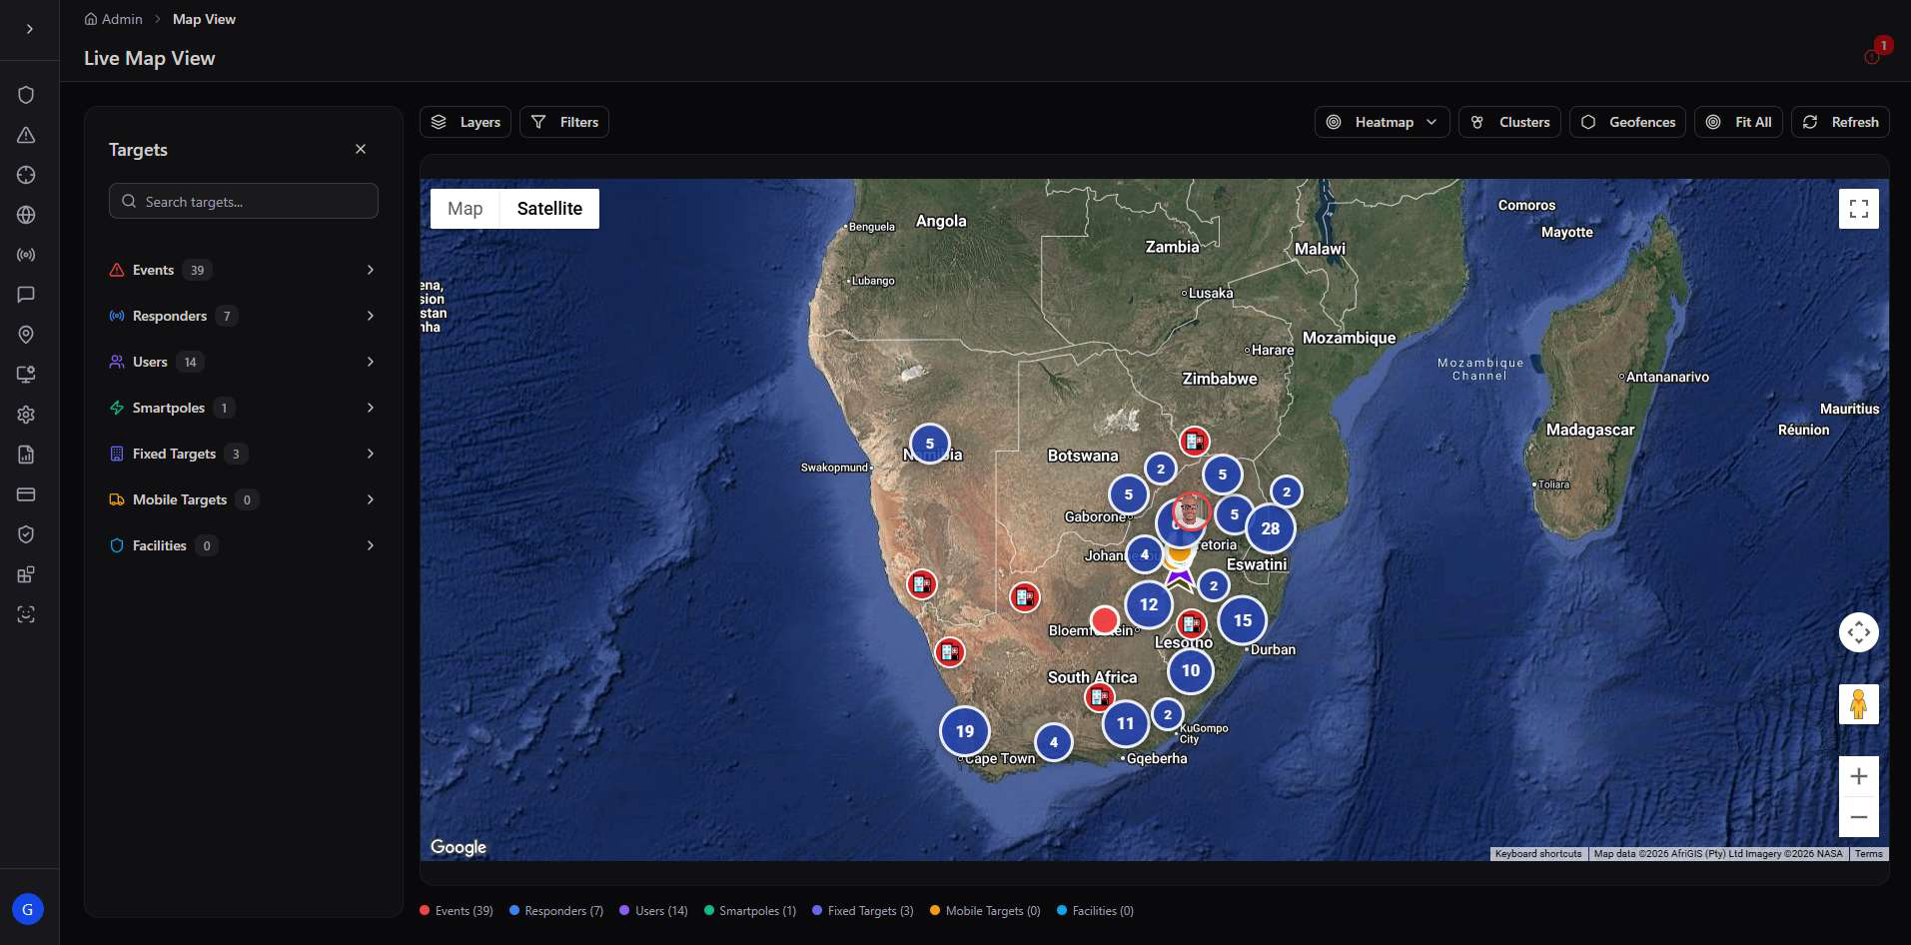Switch to Satellite view tab
Viewport: 1911px width, 945px height.
(x=549, y=209)
